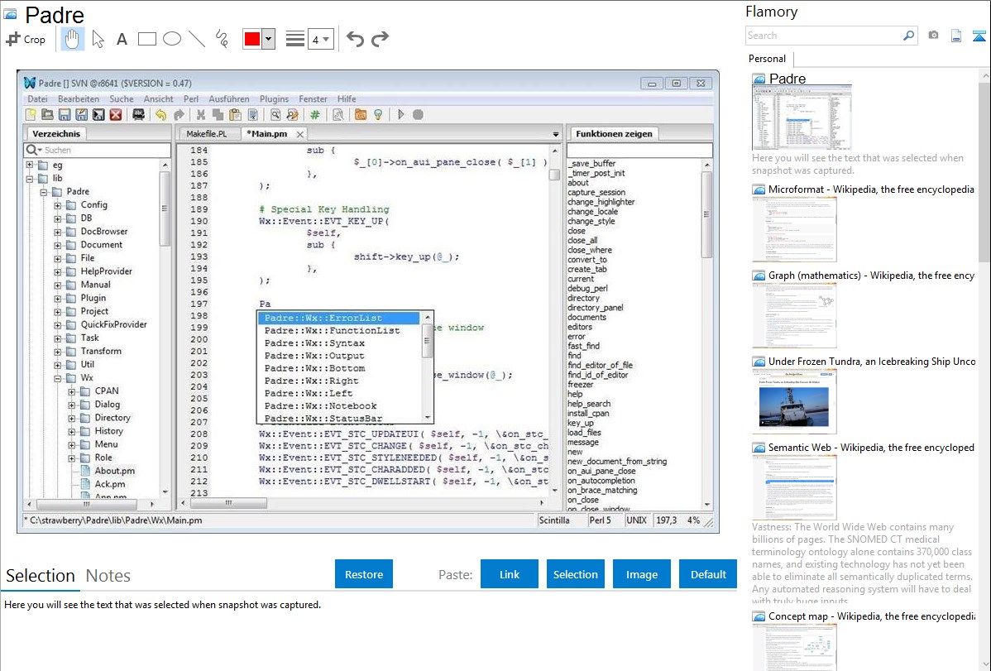Pick the ellipse shape tool

click(172, 39)
